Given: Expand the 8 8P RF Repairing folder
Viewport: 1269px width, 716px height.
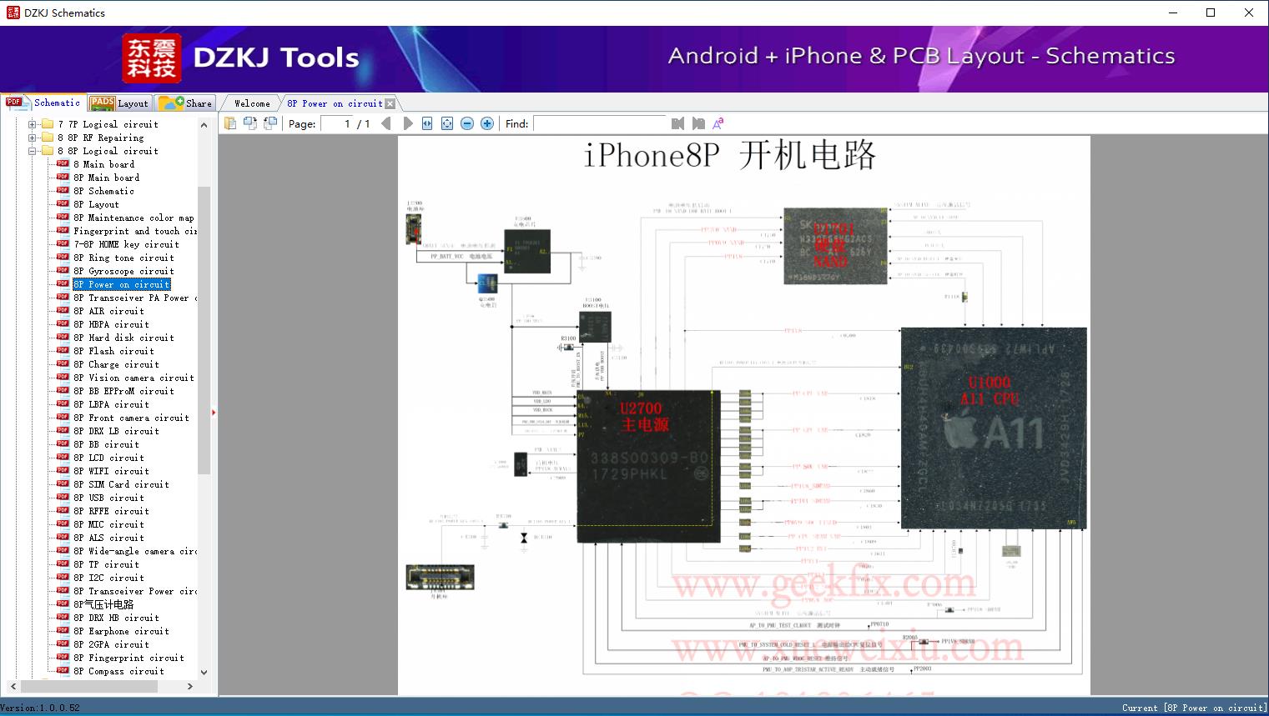Looking at the screenshot, I should pos(33,138).
